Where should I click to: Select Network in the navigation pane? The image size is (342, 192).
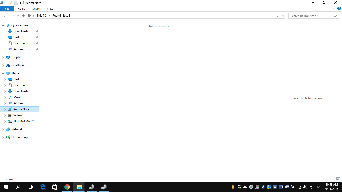pos(17,129)
